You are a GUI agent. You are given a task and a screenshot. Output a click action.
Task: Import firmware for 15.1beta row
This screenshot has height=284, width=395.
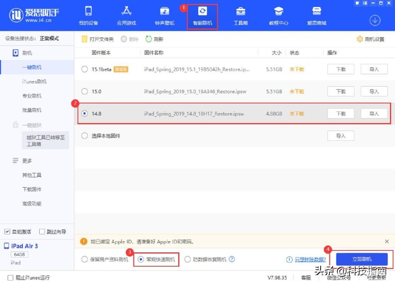point(374,69)
